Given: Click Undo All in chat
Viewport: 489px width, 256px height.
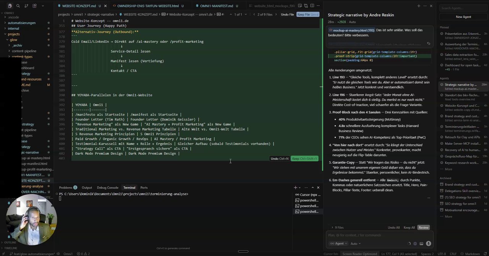Looking at the screenshot, I should click(x=393, y=228).
